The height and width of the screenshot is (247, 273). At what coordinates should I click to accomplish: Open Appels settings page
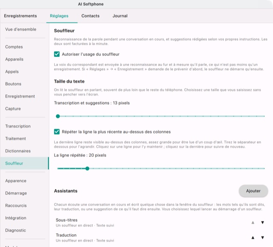24,71
